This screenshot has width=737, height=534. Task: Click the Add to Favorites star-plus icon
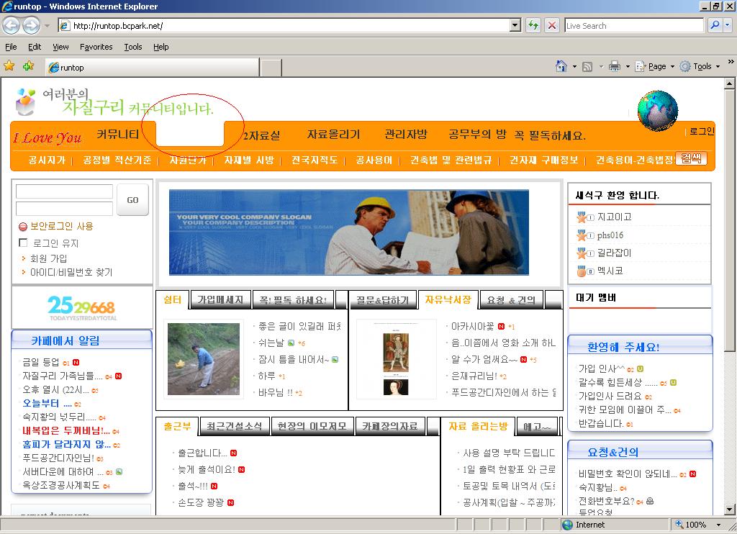point(29,65)
